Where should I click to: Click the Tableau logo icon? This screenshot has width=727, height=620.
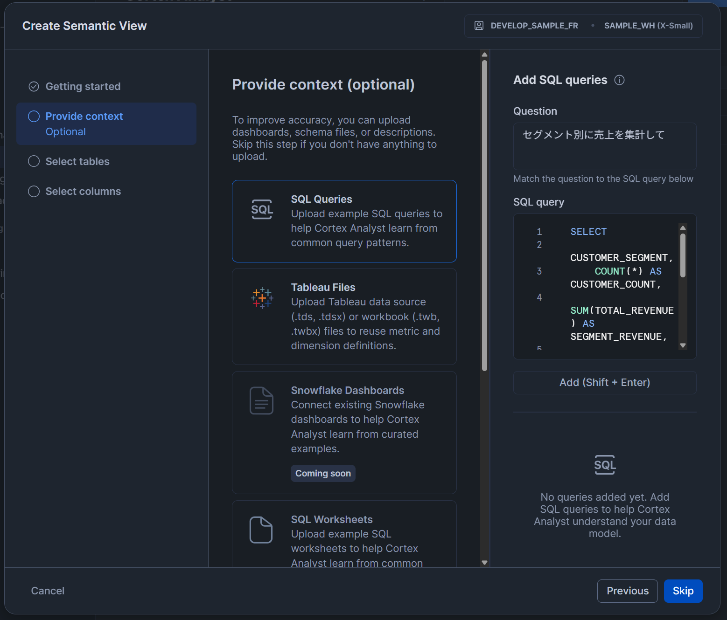(262, 298)
